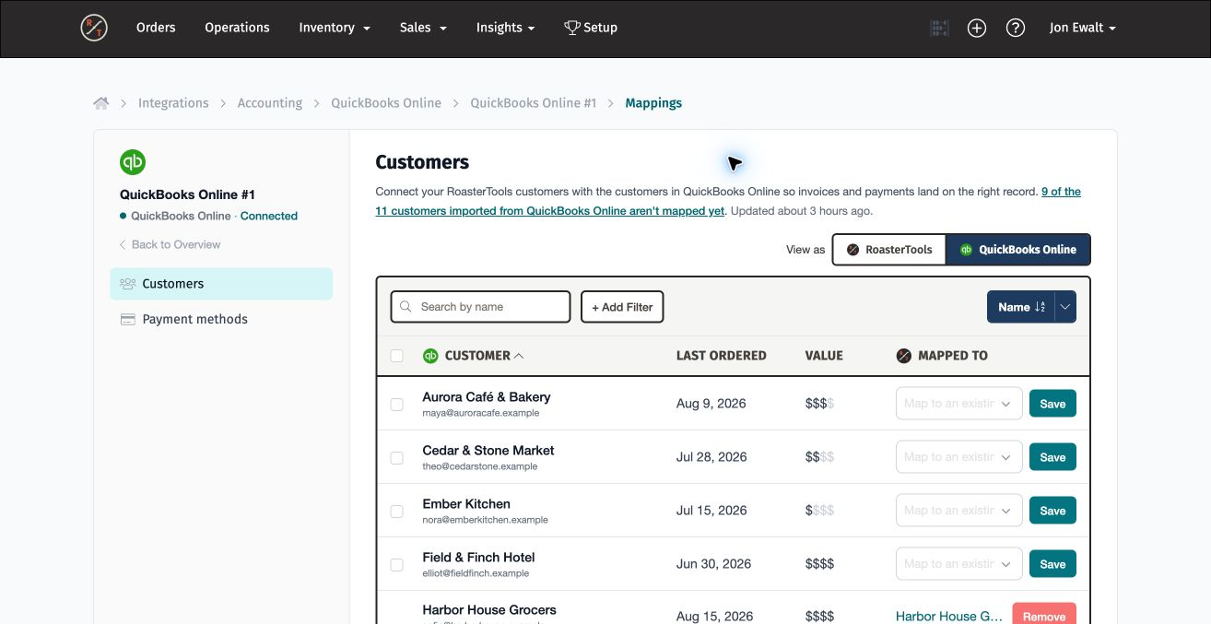This screenshot has height=624, width=1211.
Task: Save mapping for Ember Kitchen
Action: click(x=1052, y=511)
